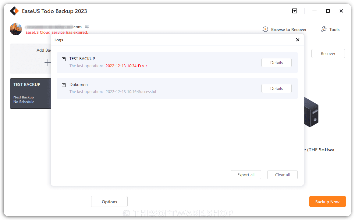This screenshot has width=355, height=220.
Task: Click the TEST BACKUP log entry icon
Action: coord(64,59)
